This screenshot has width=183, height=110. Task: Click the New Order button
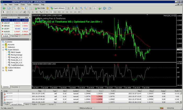coord(40,8)
